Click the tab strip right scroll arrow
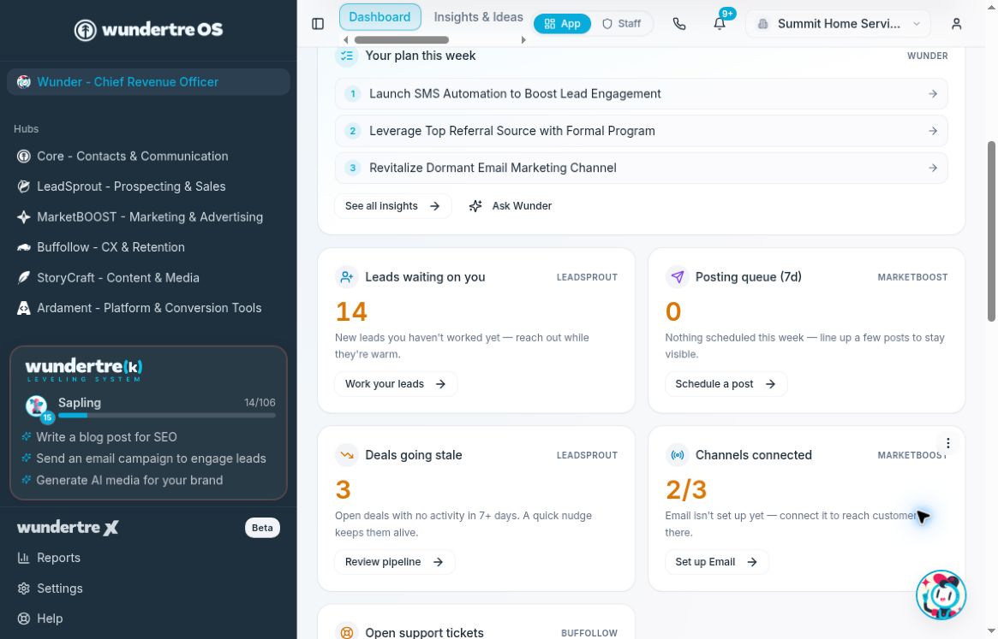 (523, 40)
